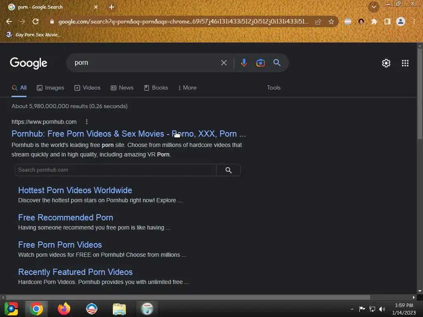Open three-dot options beside result URL
The image size is (423, 317).
point(87,122)
